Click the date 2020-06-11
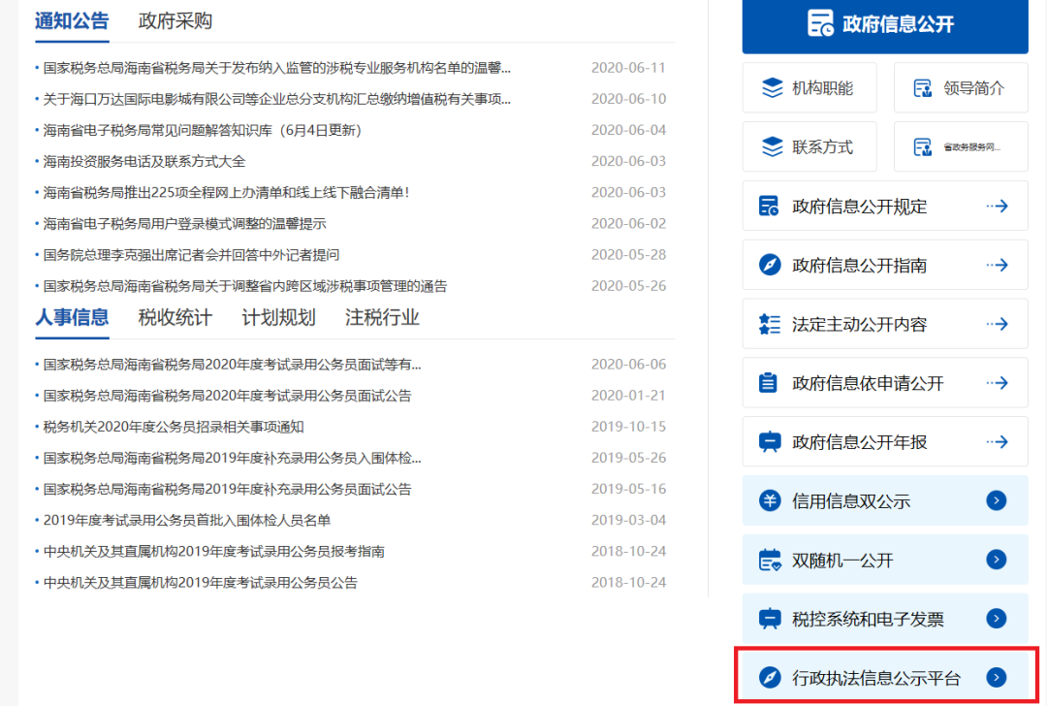This screenshot has height=706, width=1047. click(628, 68)
